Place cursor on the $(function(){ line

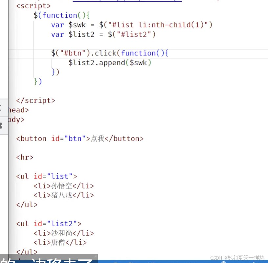(61, 15)
